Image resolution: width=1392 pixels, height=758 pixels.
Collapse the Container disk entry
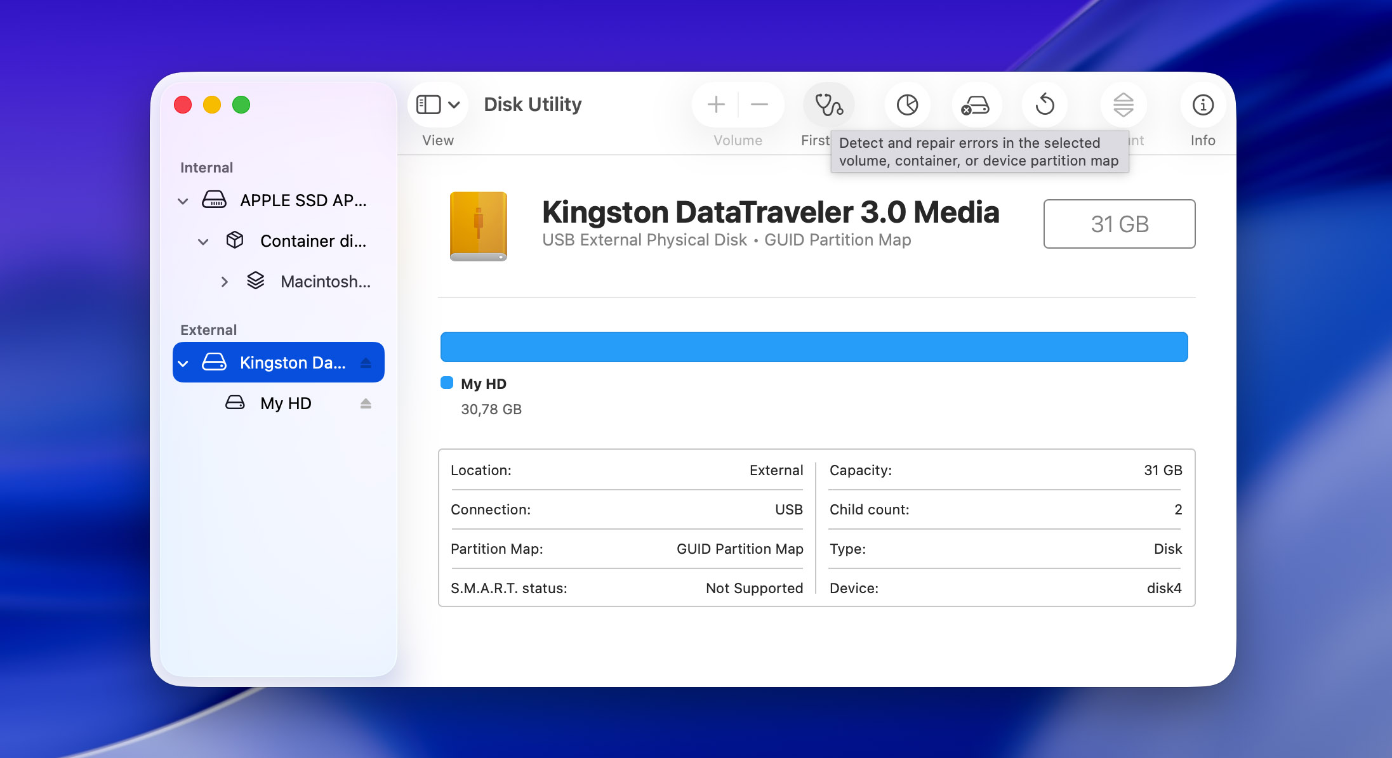[203, 242]
